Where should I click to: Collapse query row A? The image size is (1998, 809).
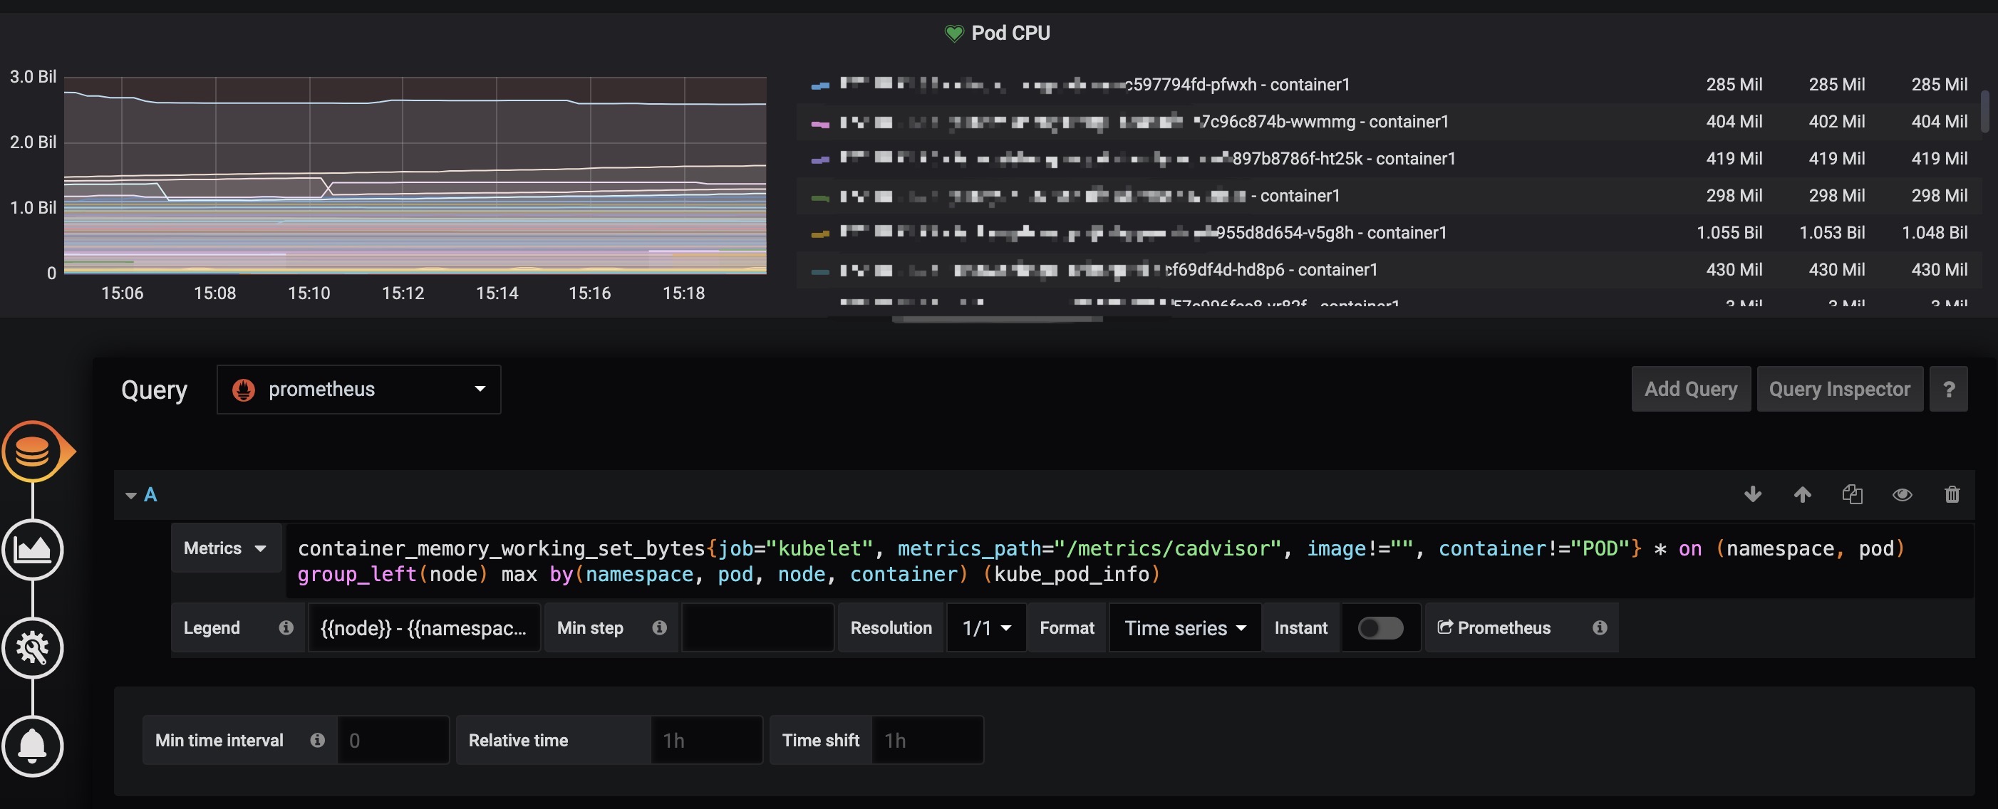click(x=131, y=495)
